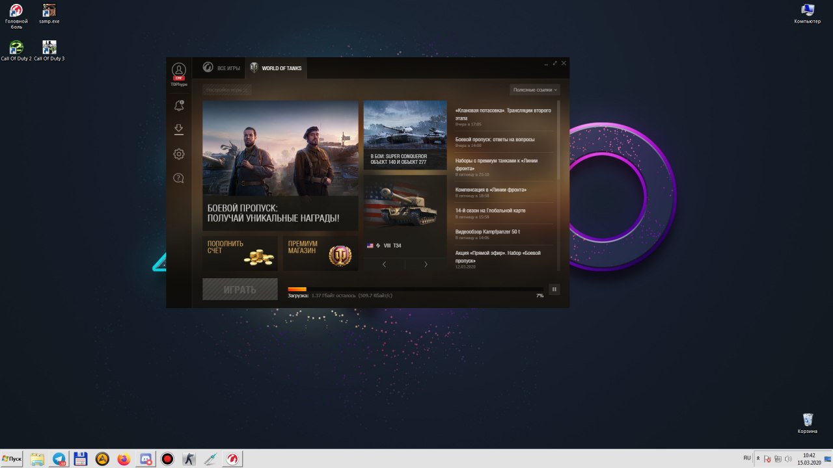
Task: Open the downloads section in sidebar
Action: click(179, 130)
